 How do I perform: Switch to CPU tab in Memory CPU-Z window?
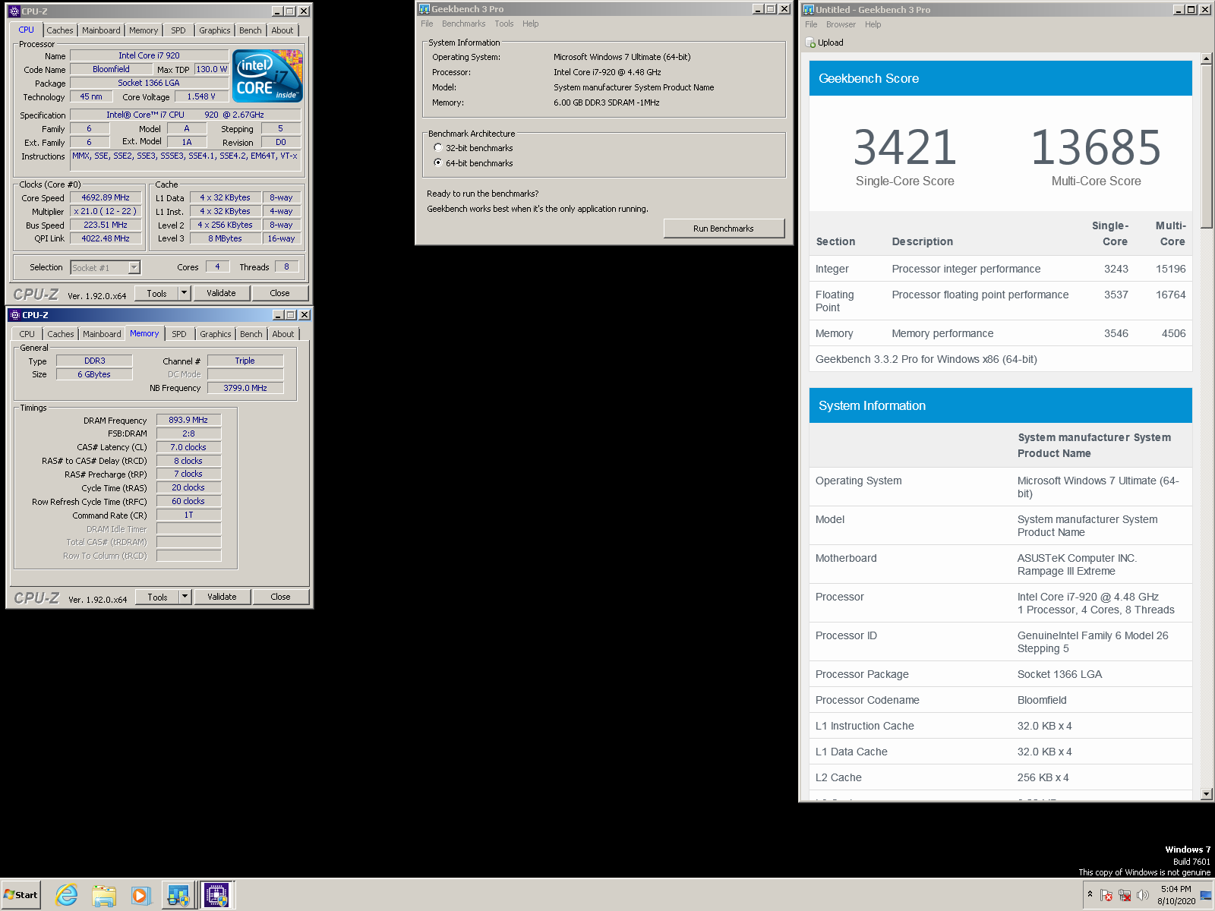[27, 334]
